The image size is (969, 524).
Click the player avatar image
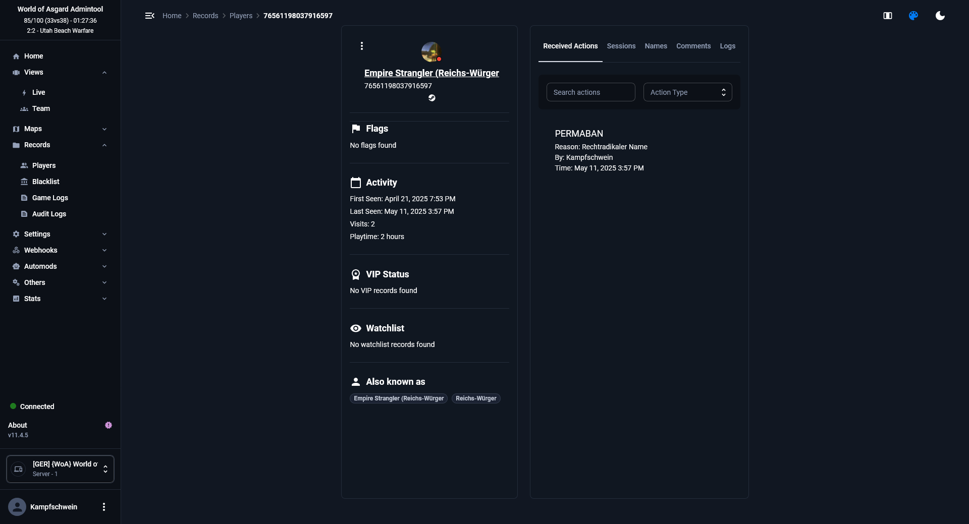click(431, 51)
